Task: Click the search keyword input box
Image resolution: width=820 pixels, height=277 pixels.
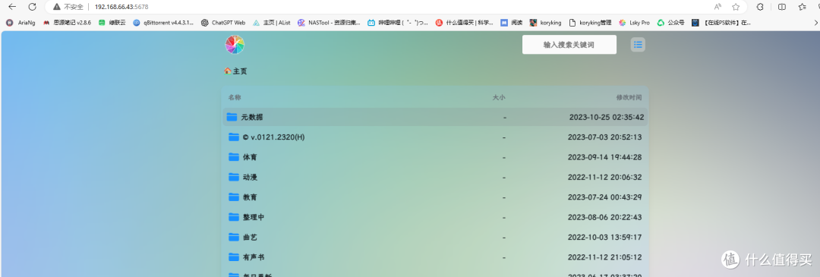Action: (569, 45)
